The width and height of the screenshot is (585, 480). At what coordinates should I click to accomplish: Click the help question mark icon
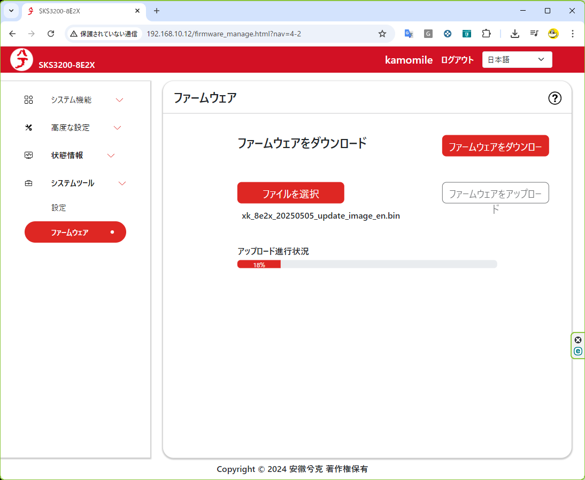[x=555, y=98]
